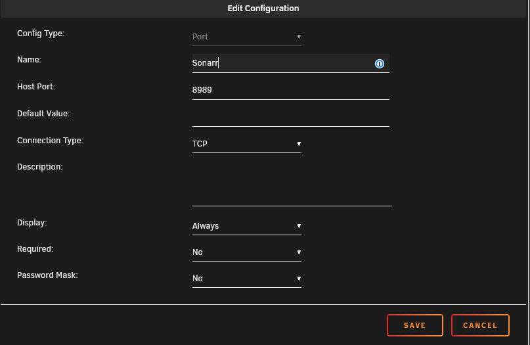Click the empty Default Value field
Image resolution: width=530 pixels, height=345 pixels.
pyautogui.click(x=291, y=117)
